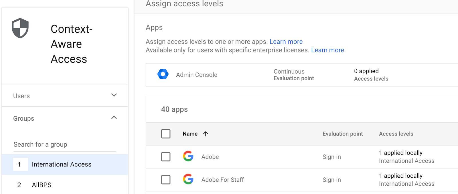The image size is (458, 194).
Task: Click the sort arrow next to Name
Action: coord(206,134)
